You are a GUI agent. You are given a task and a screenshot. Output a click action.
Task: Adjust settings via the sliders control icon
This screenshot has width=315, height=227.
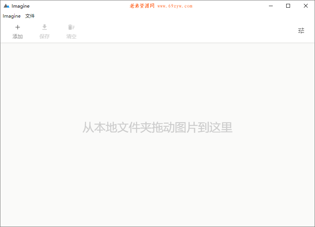pyautogui.click(x=301, y=30)
